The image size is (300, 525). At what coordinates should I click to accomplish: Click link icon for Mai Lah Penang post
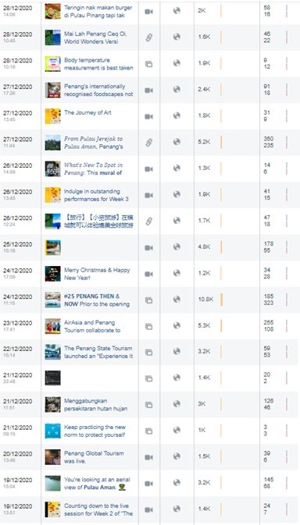point(148,38)
